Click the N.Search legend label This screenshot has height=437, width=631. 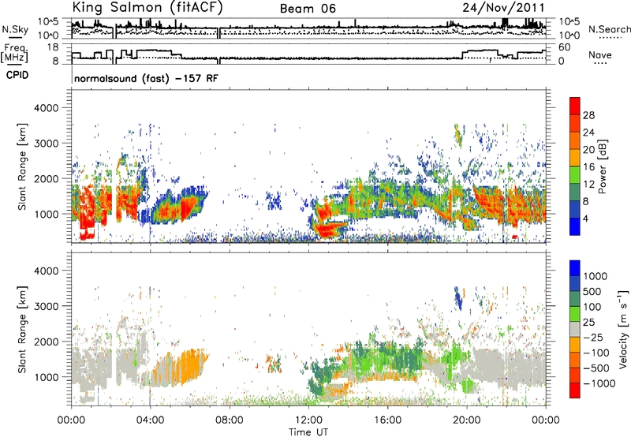coord(609,29)
